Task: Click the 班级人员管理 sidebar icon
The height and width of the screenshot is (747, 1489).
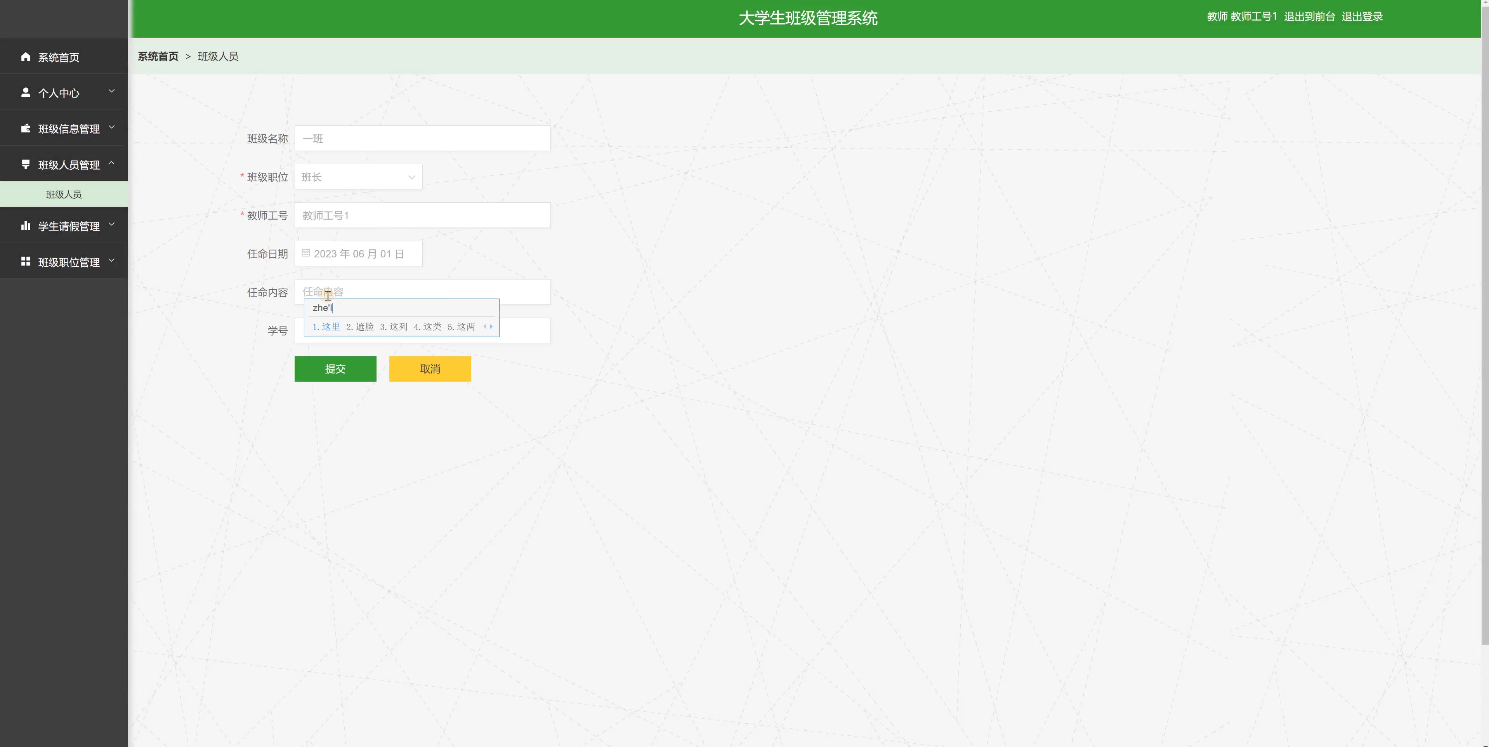Action: point(26,165)
